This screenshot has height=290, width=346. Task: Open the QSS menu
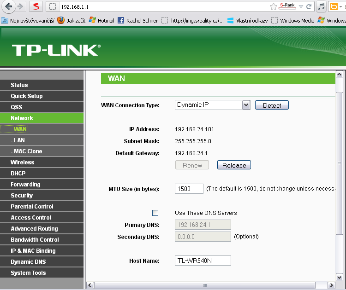pyautogui.click(x=42, y=107)
